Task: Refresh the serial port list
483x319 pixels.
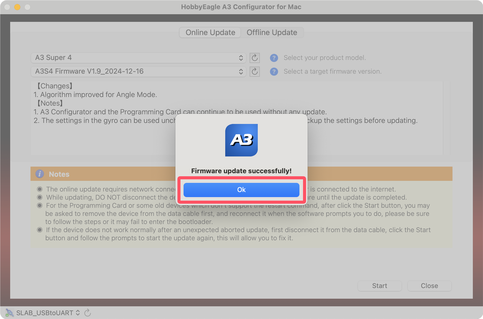Action: (x=87, y=313)
